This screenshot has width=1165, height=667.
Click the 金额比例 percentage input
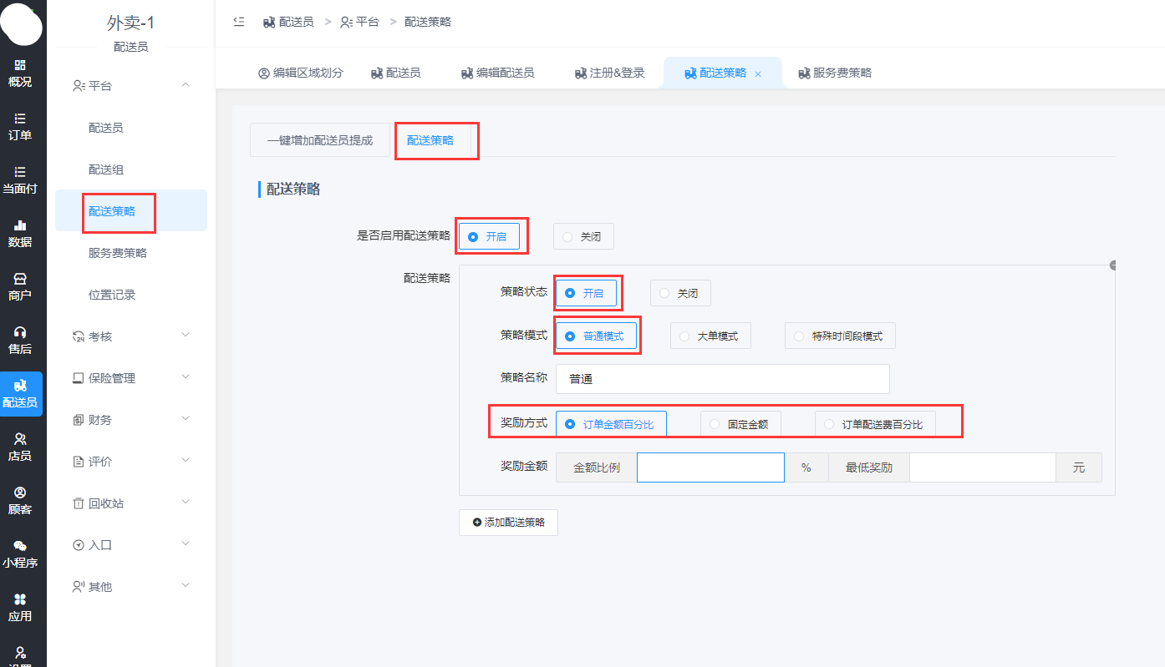[710, 467]
